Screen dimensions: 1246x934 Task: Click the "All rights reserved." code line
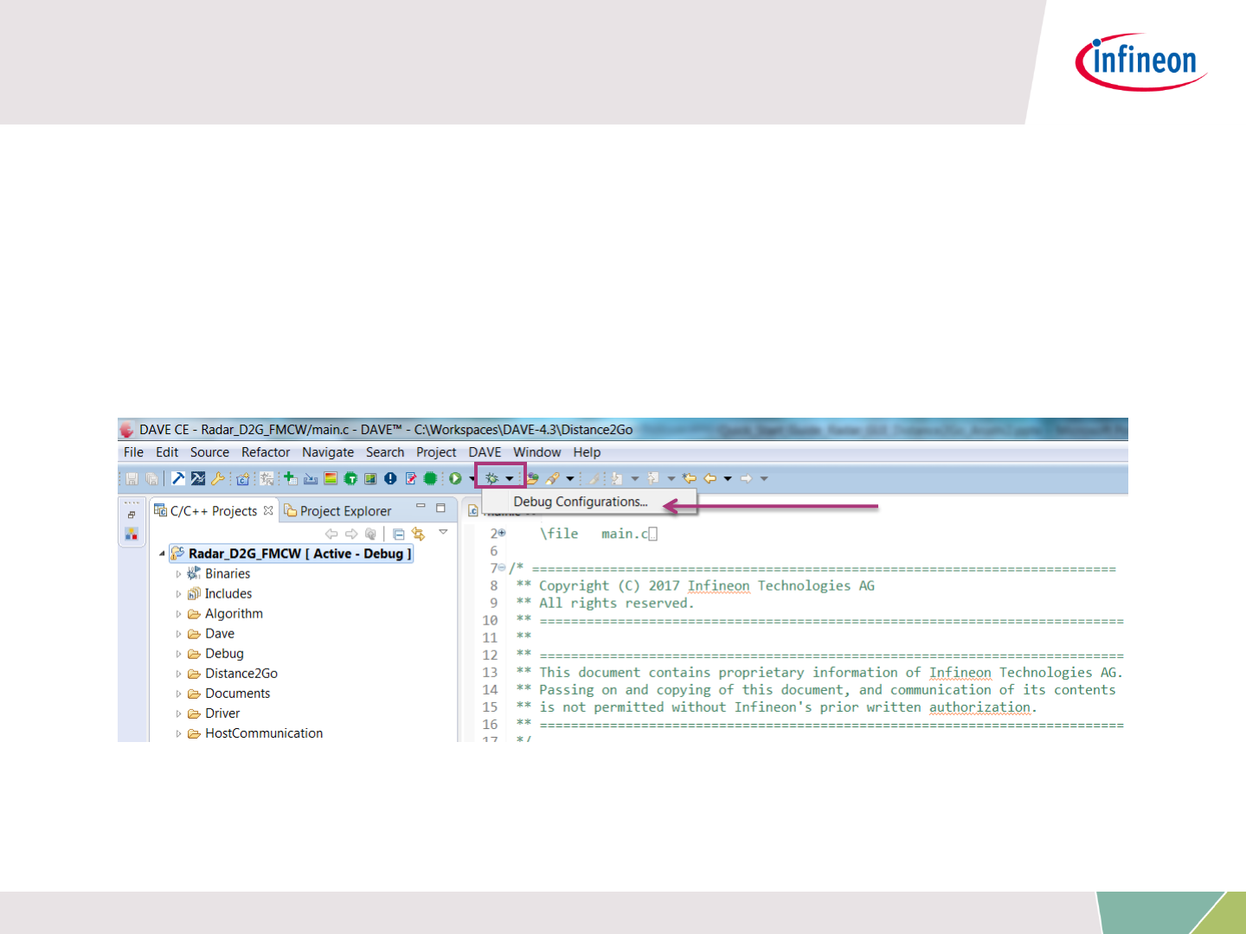[616, 604]
